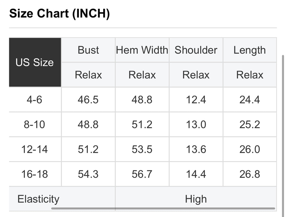Click the US Size header cell

(x=35, y=62)
